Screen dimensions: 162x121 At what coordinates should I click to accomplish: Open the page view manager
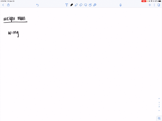(159, 5)
